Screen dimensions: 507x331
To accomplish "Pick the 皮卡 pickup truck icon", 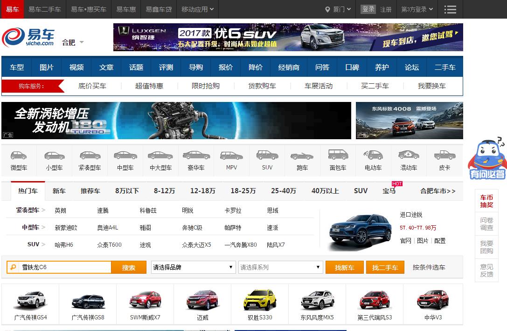I will tap(444, 155).
